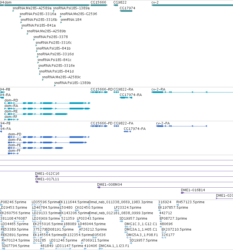Click the dom-PF protein label
Screen dimensions: 233x250
[14, 151]
